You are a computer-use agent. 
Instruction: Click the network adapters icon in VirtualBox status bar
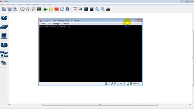pos(115,84)
